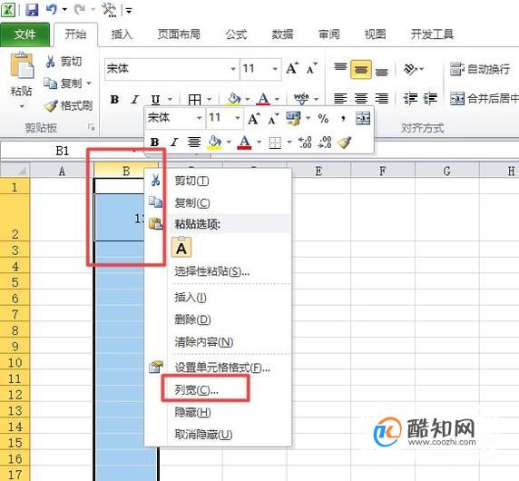The height and width of the screenshot is (481, 519).
Task: Click the 自动换行 wrap text button
Action: click(480, 69)
